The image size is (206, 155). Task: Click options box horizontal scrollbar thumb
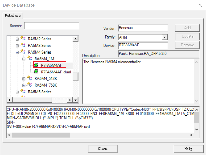point(41,135)
